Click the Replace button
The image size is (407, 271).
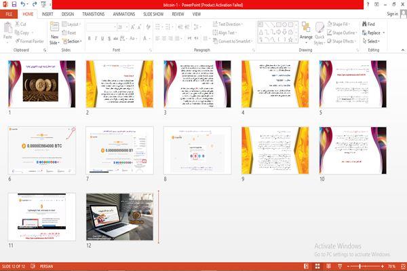coord(373,33)
